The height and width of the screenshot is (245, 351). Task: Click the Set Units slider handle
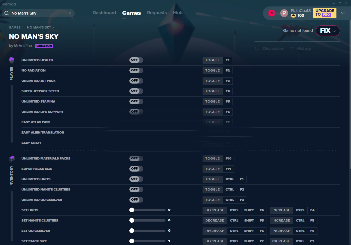point(132,210)
